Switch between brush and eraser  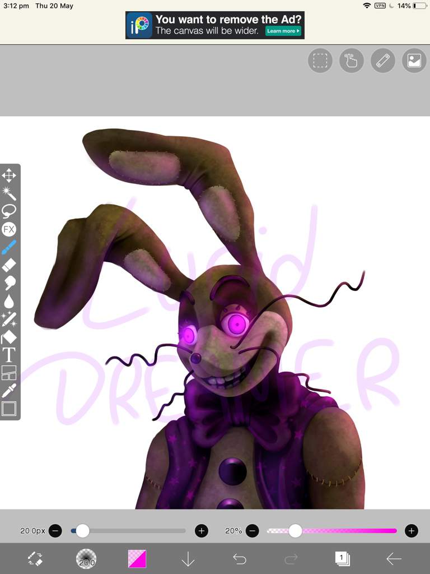tap(35, 558)
